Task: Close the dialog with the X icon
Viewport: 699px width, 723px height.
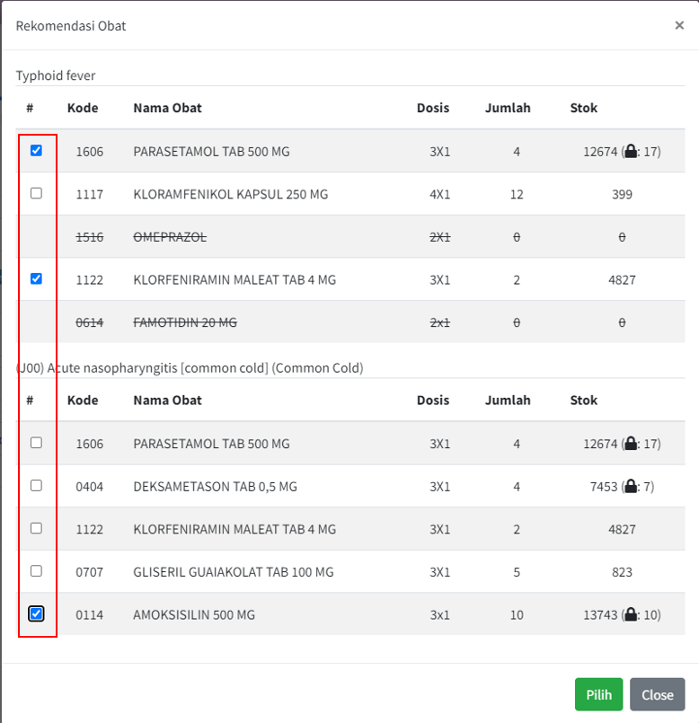Action: tap(679, 25)
